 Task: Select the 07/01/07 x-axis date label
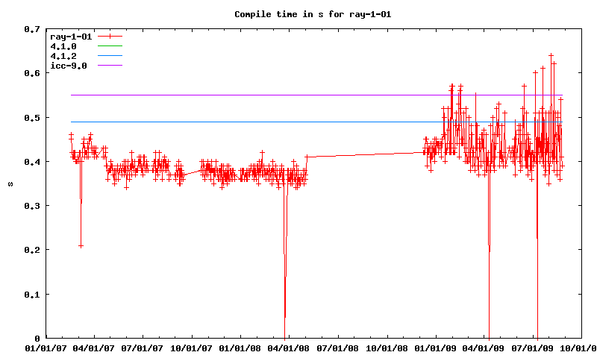coord(142,348)
